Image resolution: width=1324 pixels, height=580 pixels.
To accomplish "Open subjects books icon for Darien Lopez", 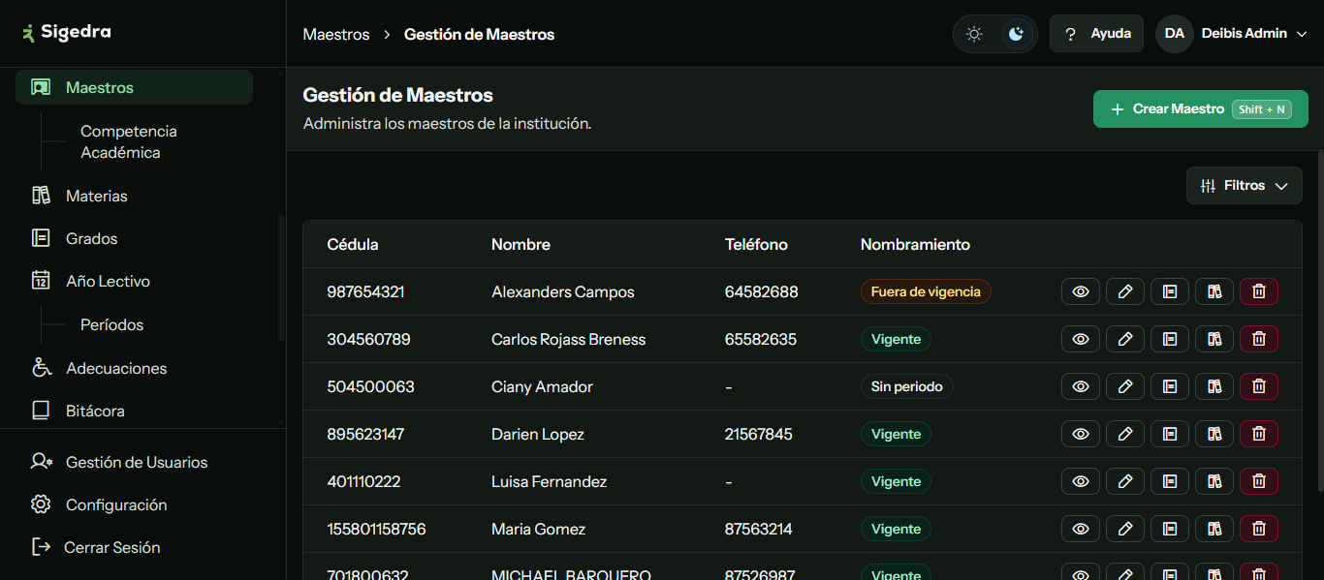I will click(x=1214, y=434).
